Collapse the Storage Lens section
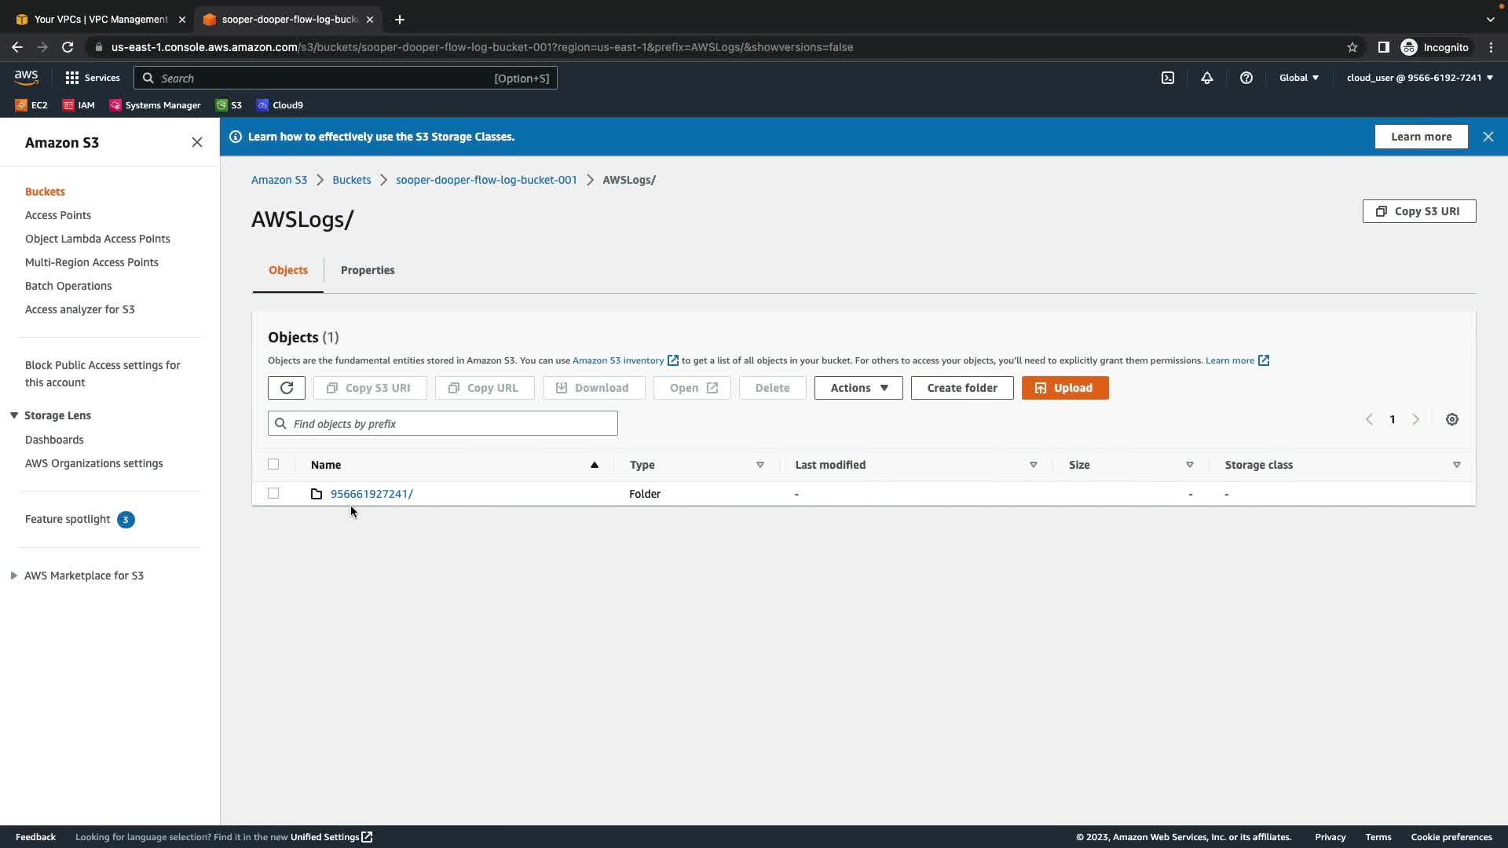 14,415
